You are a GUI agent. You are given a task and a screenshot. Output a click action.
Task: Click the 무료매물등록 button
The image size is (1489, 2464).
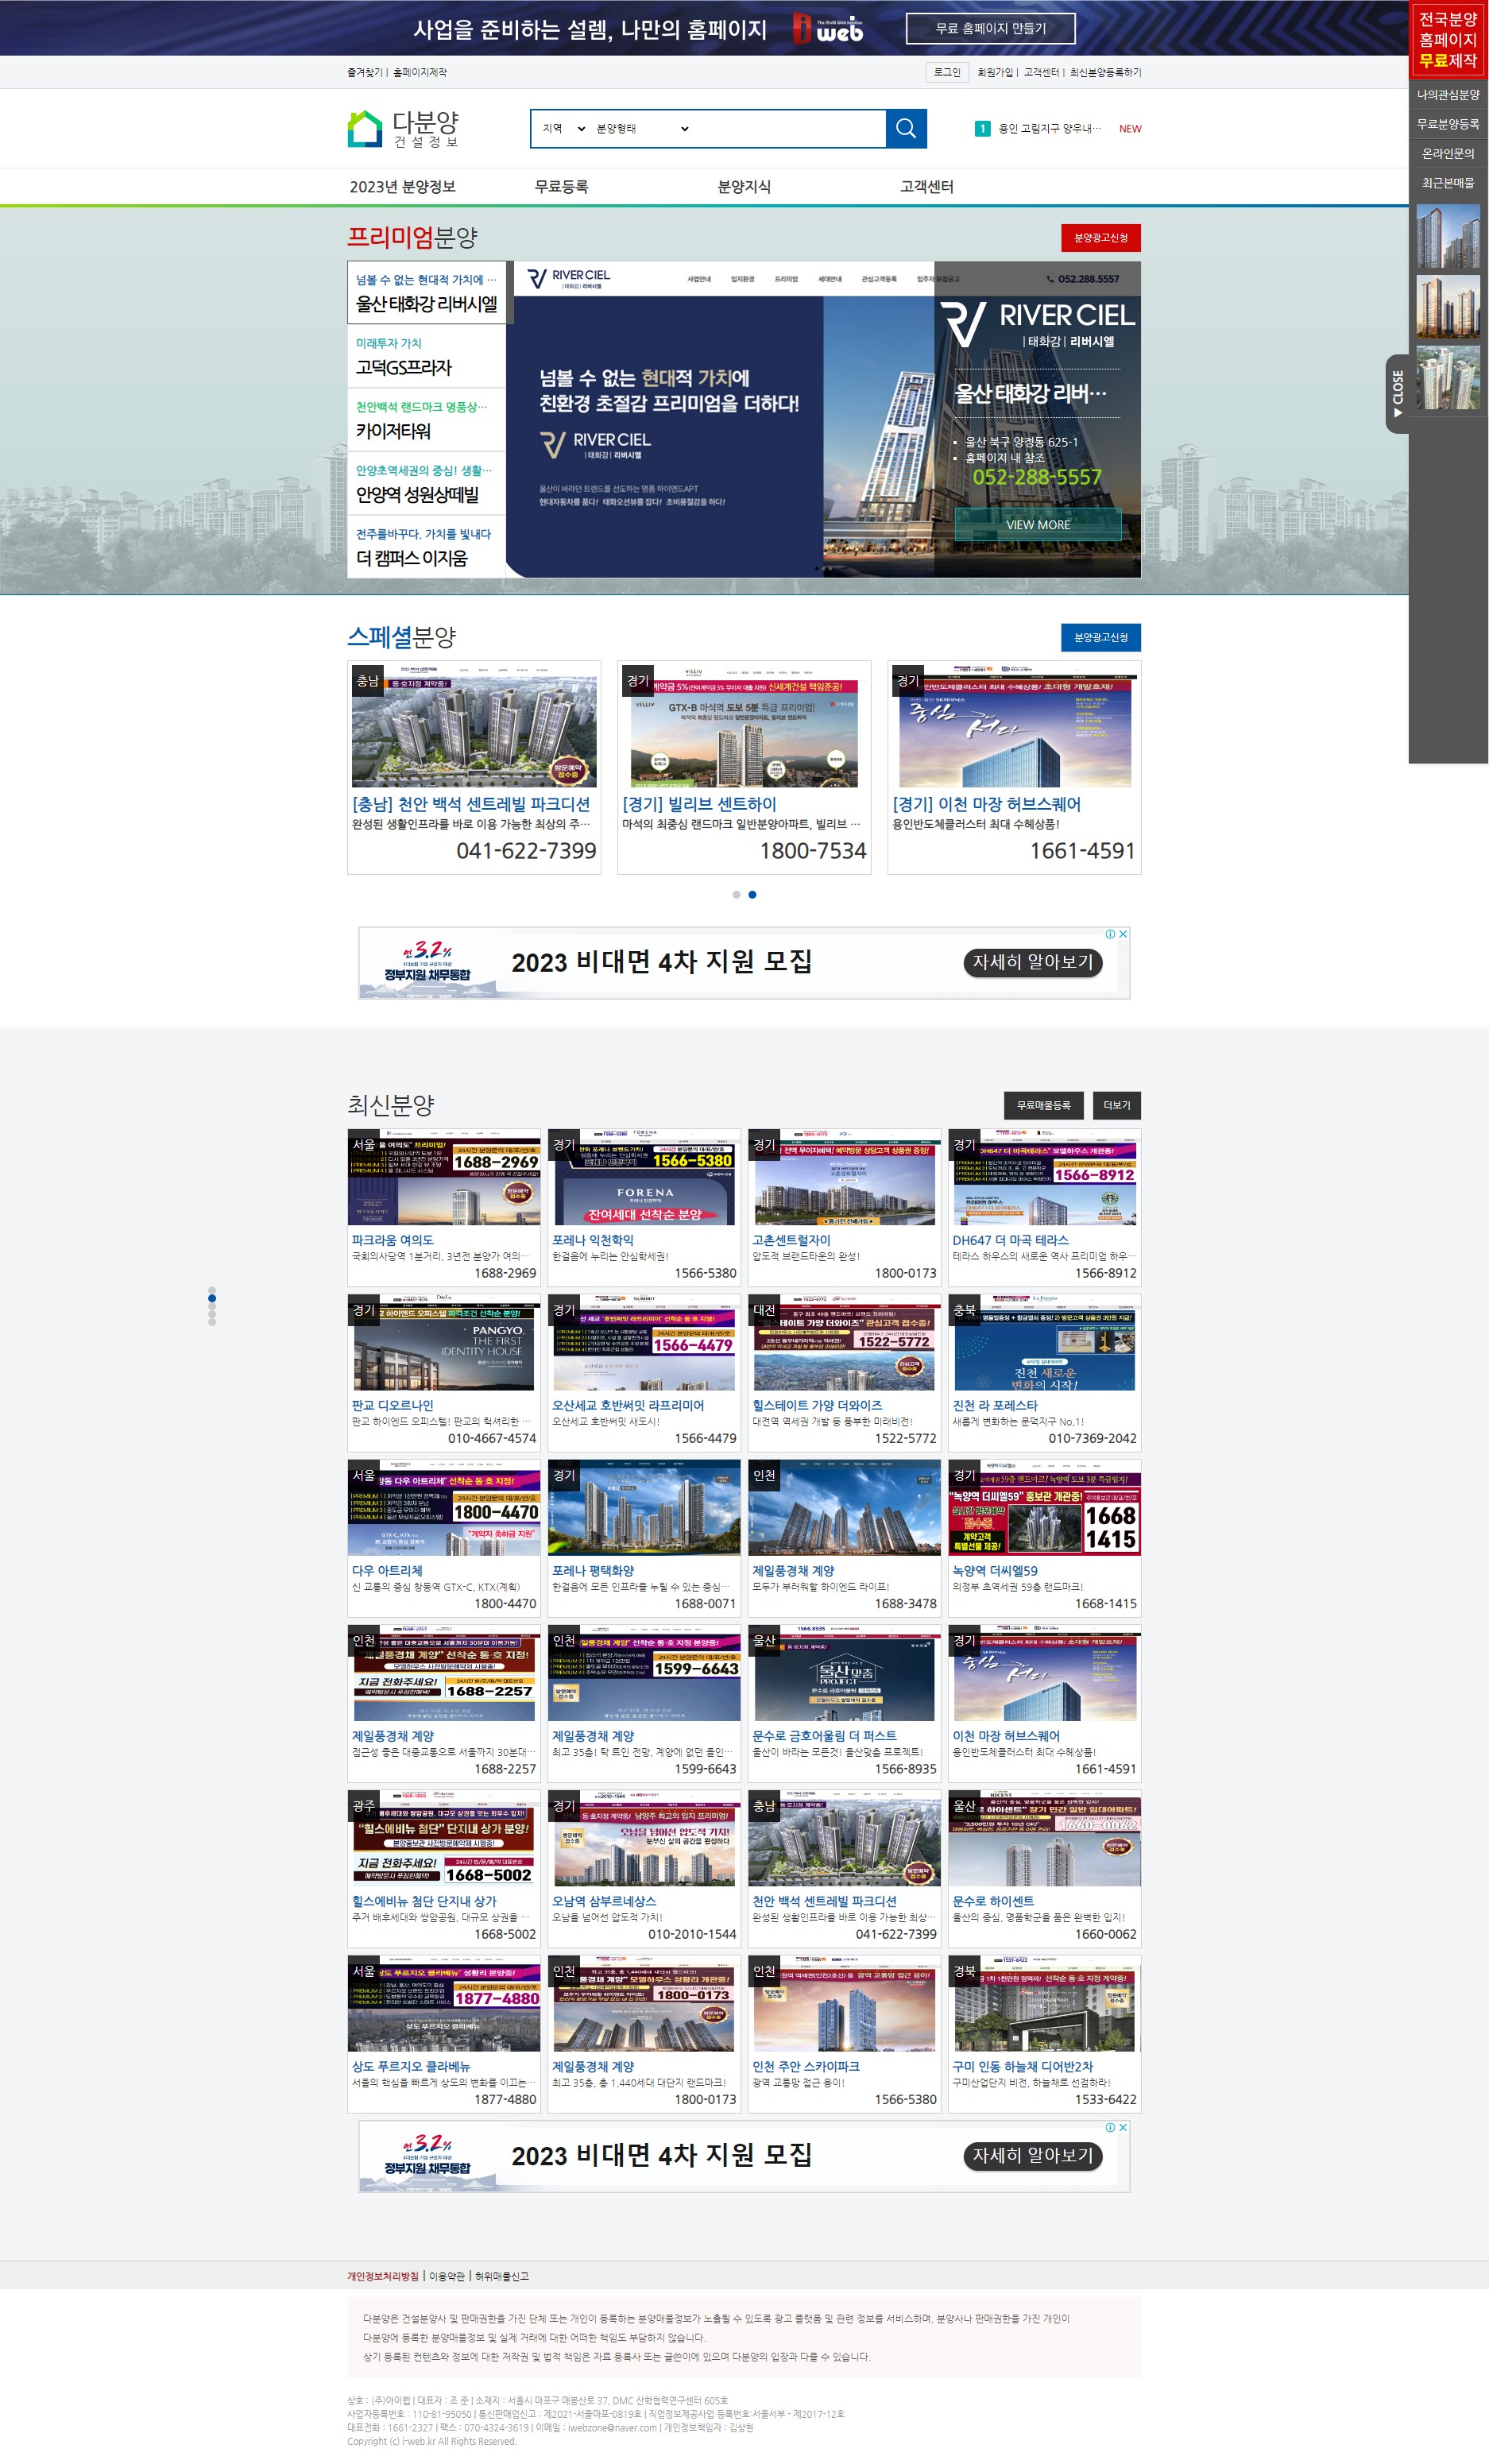(1043, 1105)
